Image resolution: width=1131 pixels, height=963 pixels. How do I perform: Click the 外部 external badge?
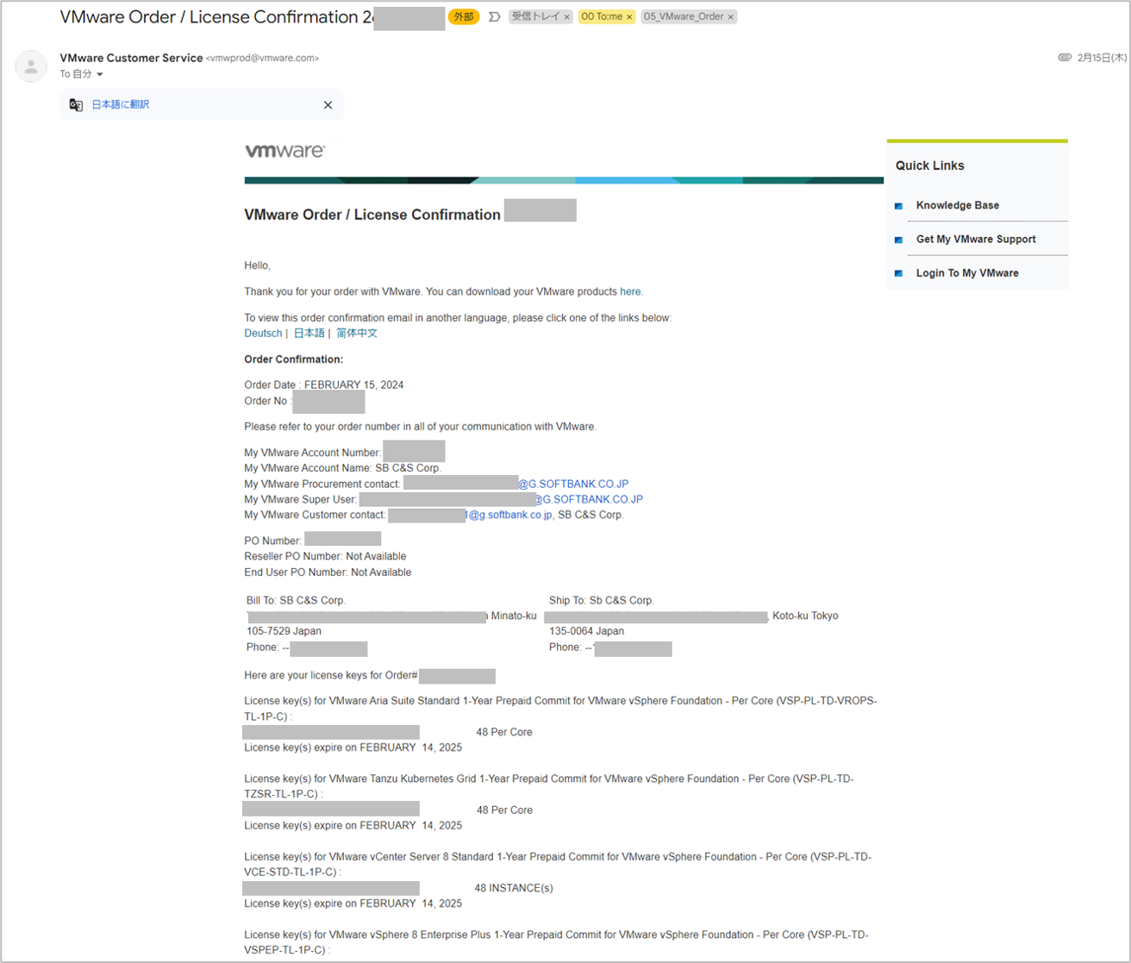[x=464, y=16]
